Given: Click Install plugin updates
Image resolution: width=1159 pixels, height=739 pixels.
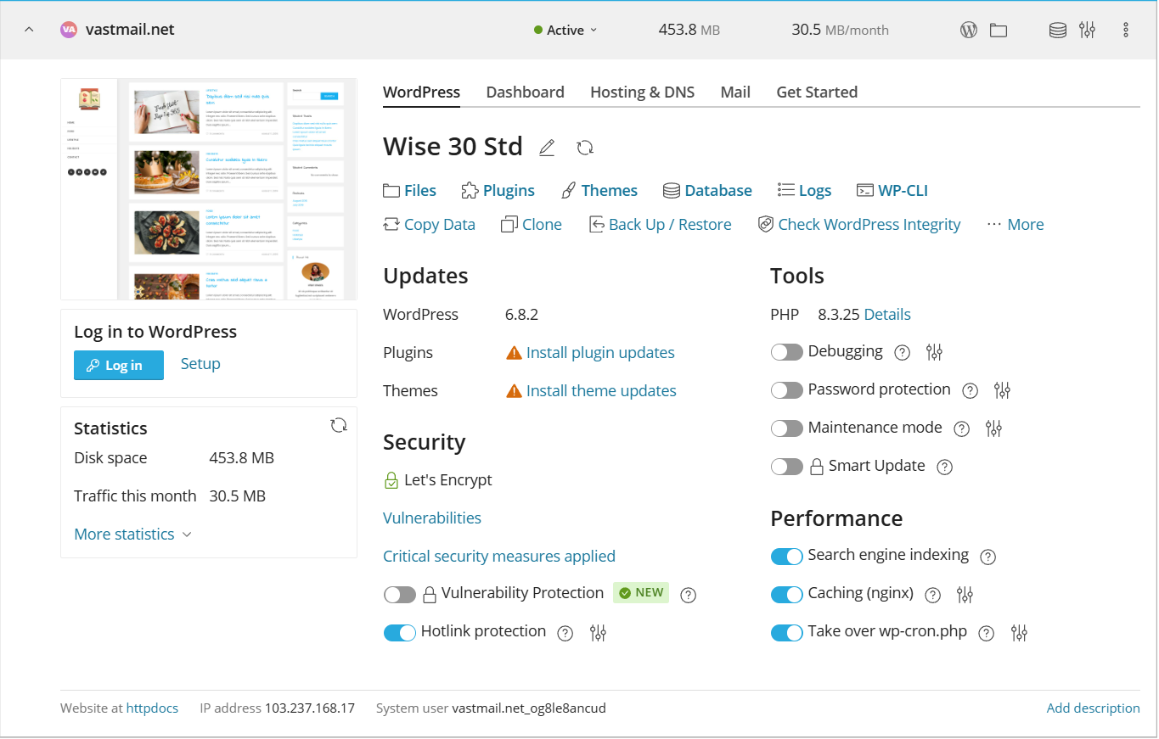Looking at the screenshot, I should (x=600, y=353).
